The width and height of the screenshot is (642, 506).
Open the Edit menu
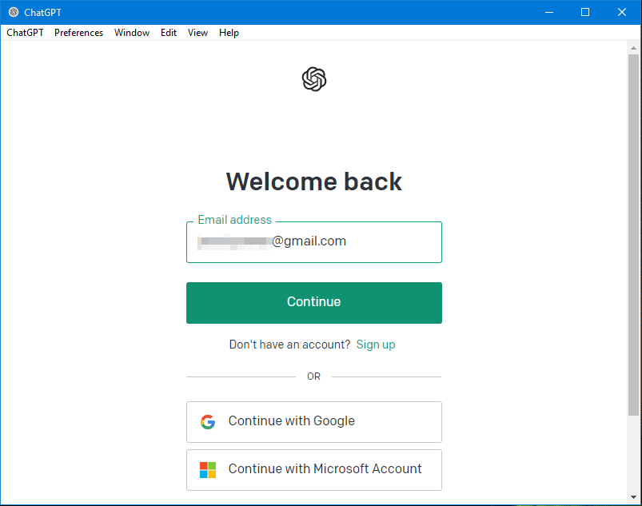click(168, 33)
